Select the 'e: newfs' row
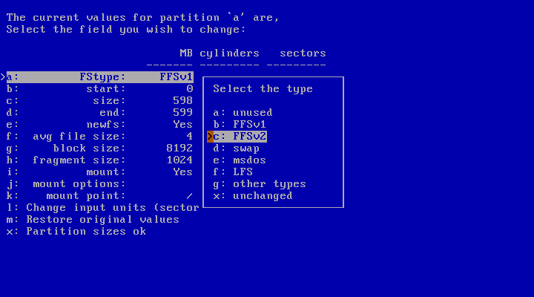 [x=100, y=125]
